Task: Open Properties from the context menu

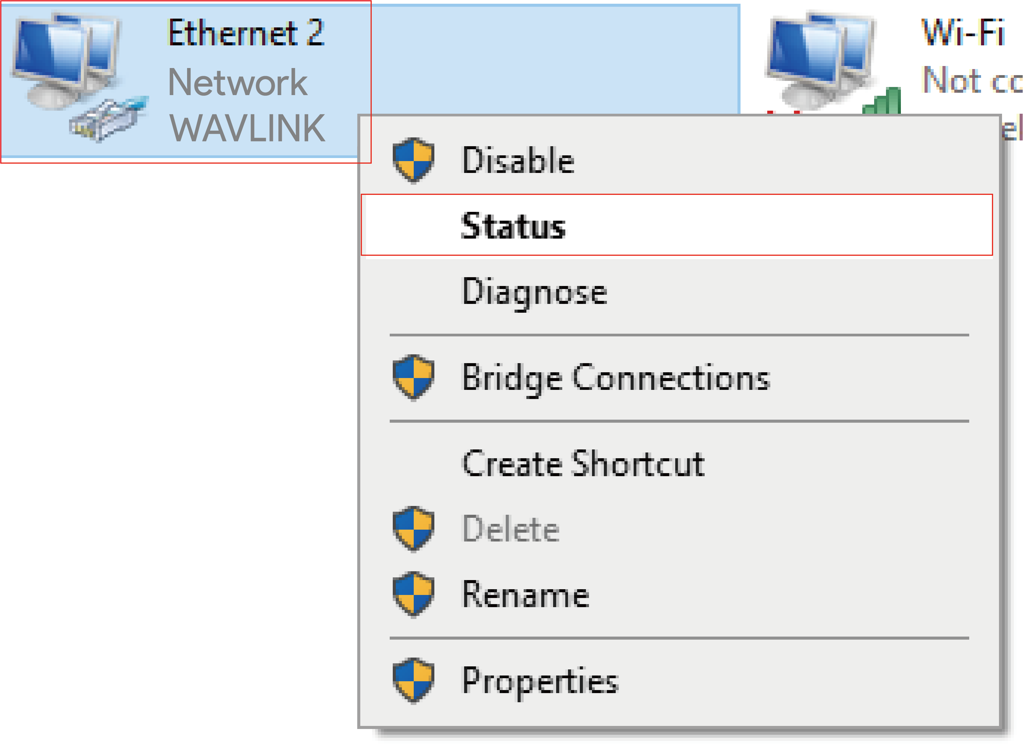Action: coord(540,681)
